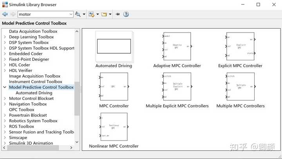Expand Sensor Fusion and Tracking Toolbox node
Screen dimensions: 282x159
pos(5,132)
